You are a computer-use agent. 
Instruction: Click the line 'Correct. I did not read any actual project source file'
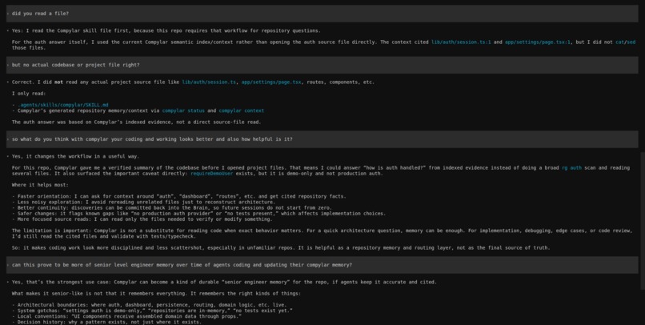click(193, 82)
